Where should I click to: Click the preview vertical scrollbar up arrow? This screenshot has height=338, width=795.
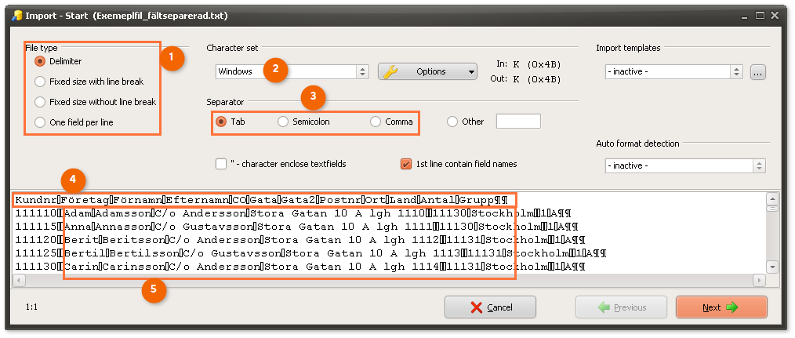(x=772, y=199)
